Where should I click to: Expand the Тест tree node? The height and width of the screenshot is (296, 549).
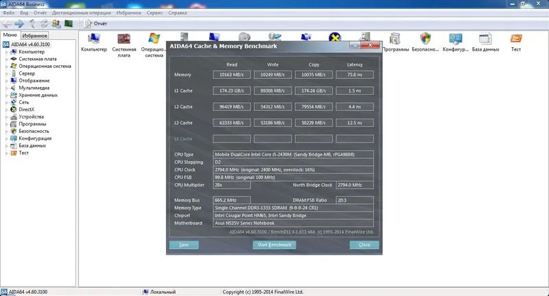(6, 153)
